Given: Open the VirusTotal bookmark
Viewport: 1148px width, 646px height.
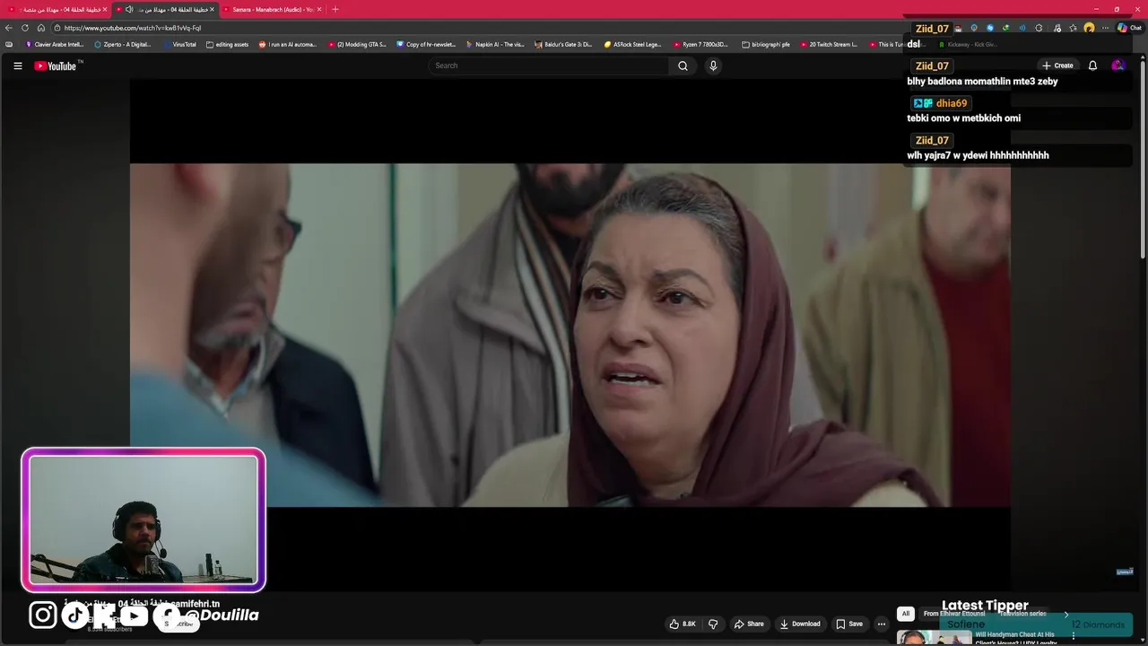Looking at the screenshot, I should [x=179, y=44].
